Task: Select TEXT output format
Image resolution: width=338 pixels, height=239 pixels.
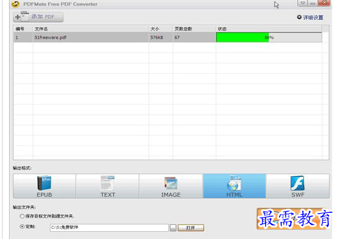Action: pyautogui.click(x=107, y=186)
